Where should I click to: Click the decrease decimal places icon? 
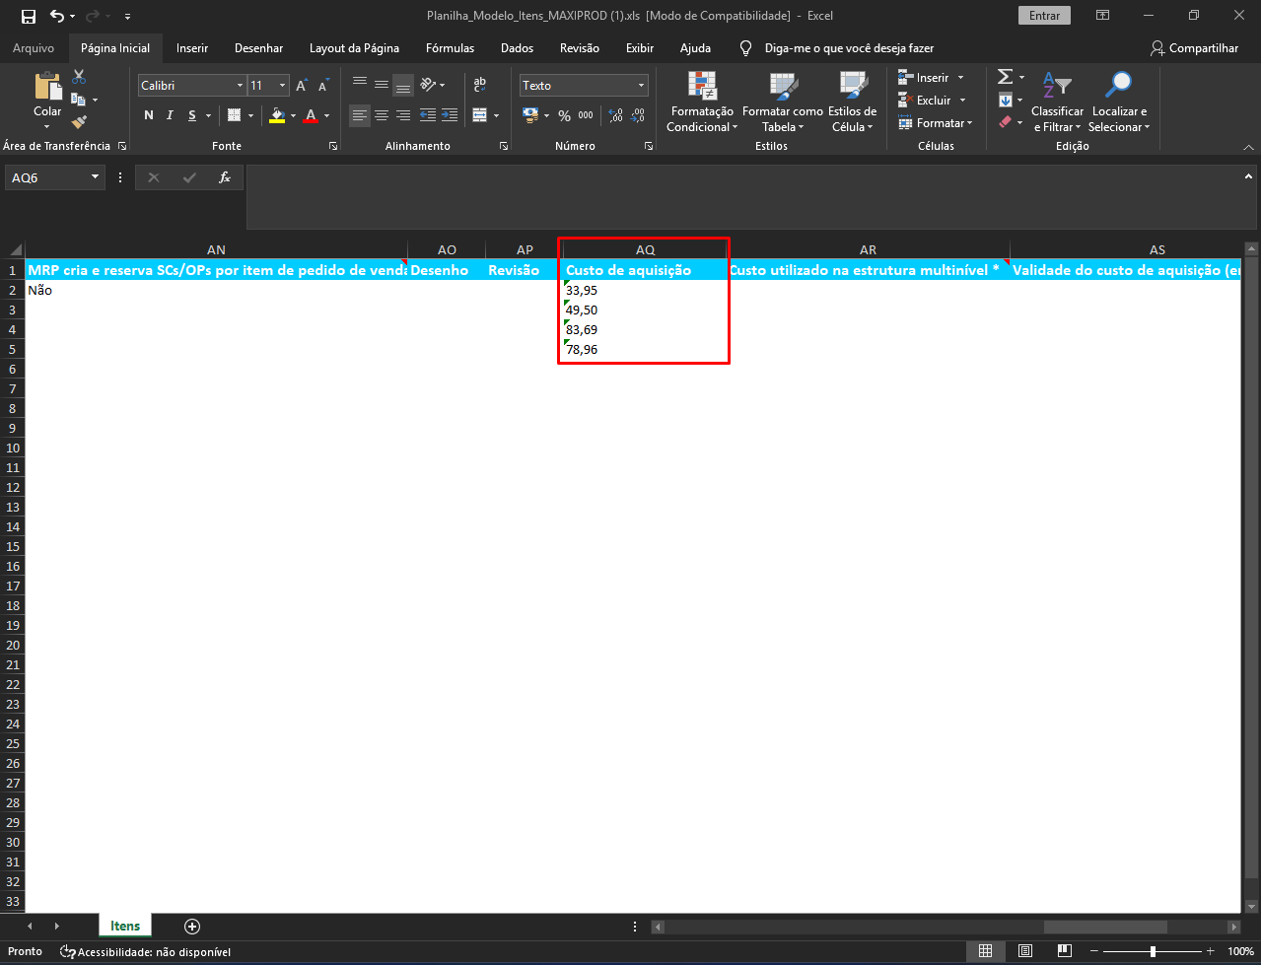pyautogui.click(x=639, y=115)
